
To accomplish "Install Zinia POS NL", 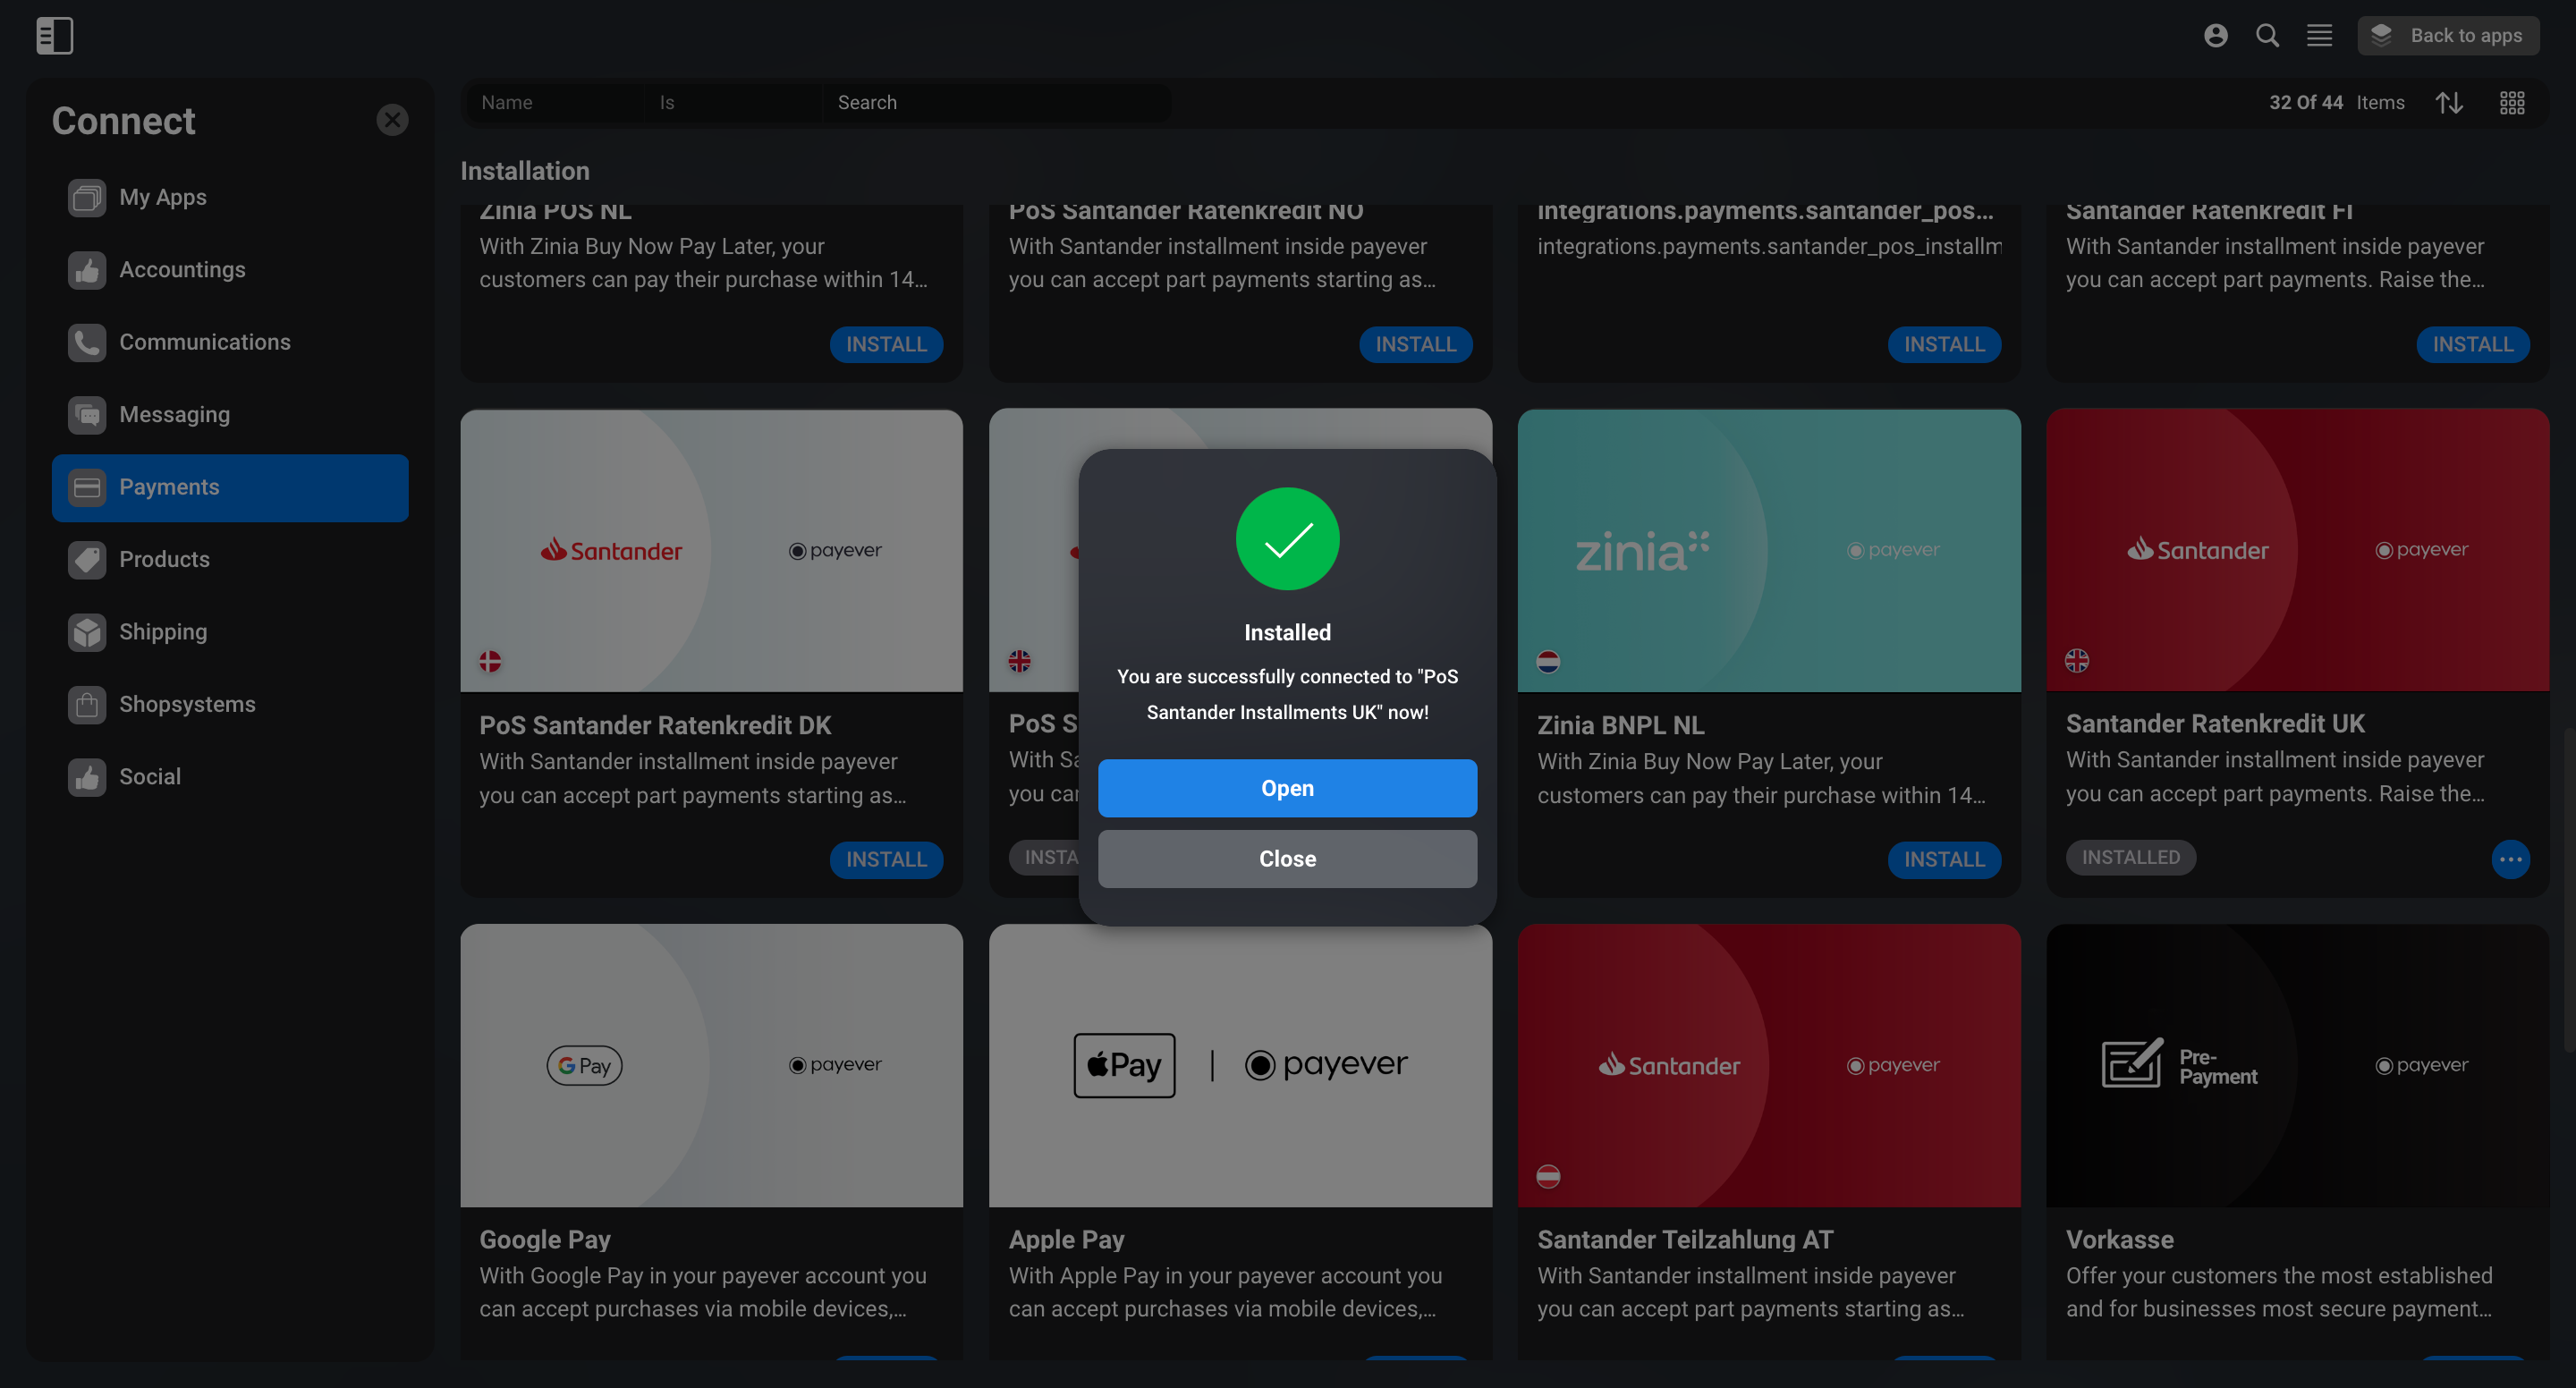I will (886, 345).
